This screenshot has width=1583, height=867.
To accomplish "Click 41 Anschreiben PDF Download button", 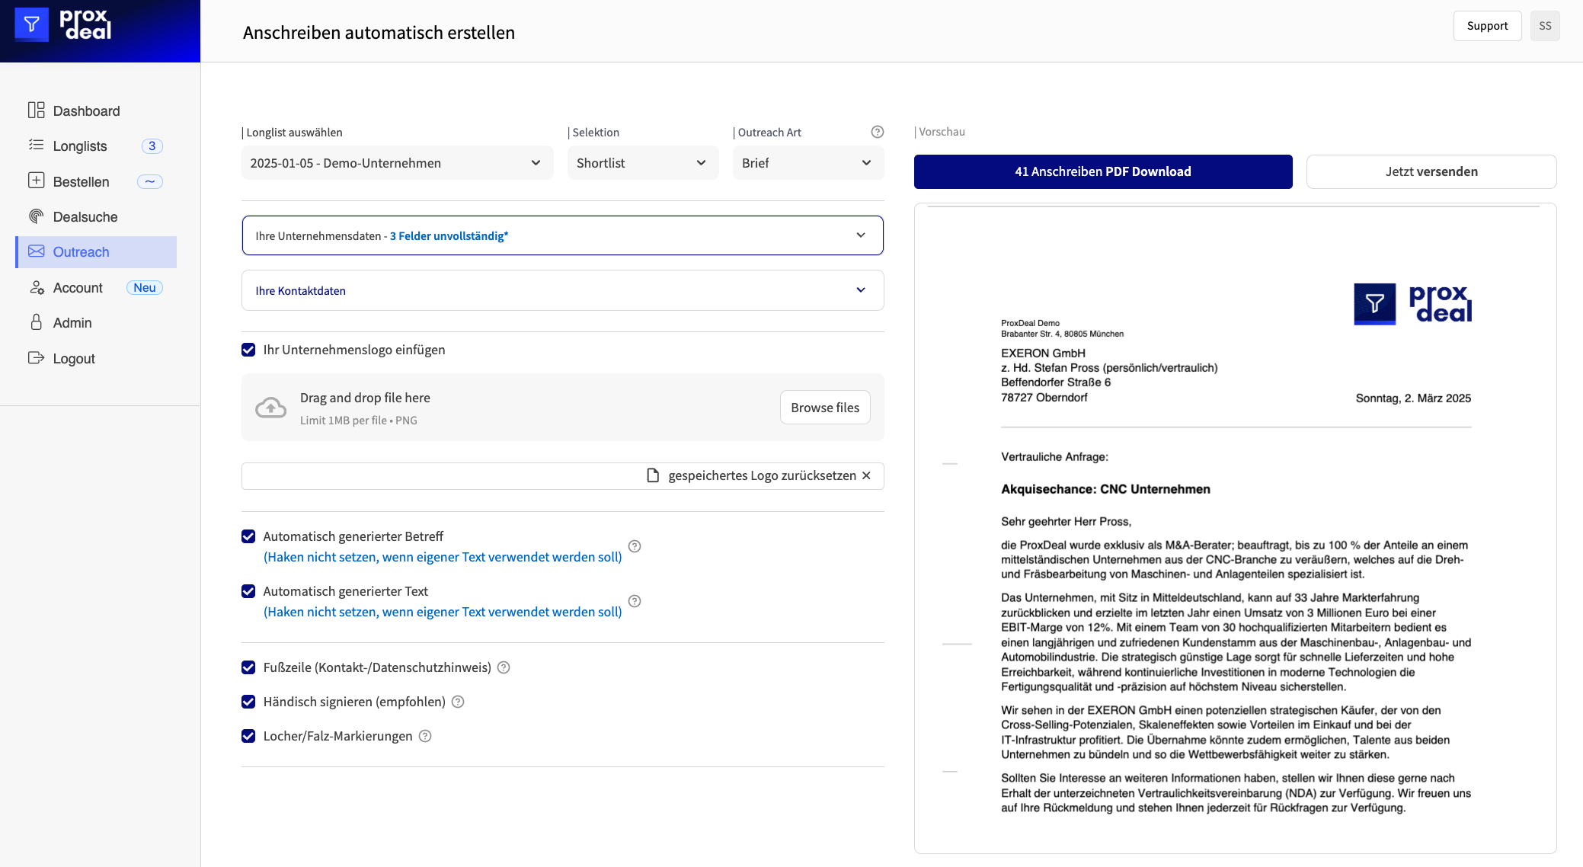I will [1102, 171].
